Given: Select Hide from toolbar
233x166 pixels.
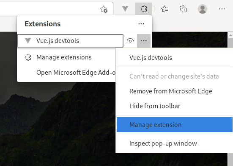Looking at the screenshot, I should coord(174,106).
